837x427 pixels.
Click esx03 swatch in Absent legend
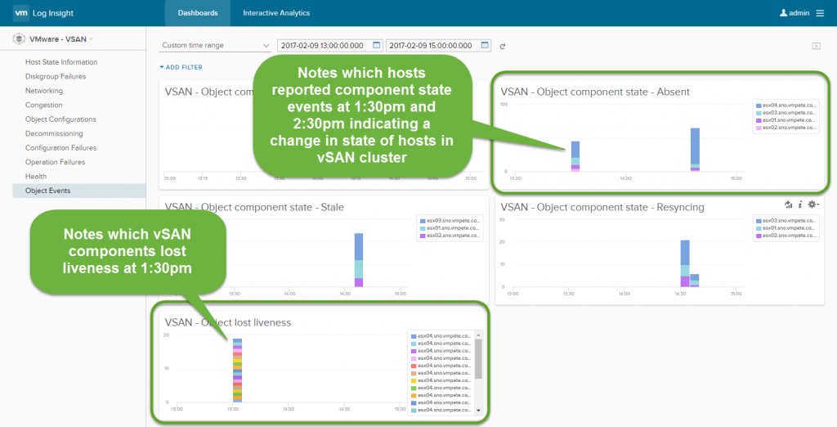[759, 114]
